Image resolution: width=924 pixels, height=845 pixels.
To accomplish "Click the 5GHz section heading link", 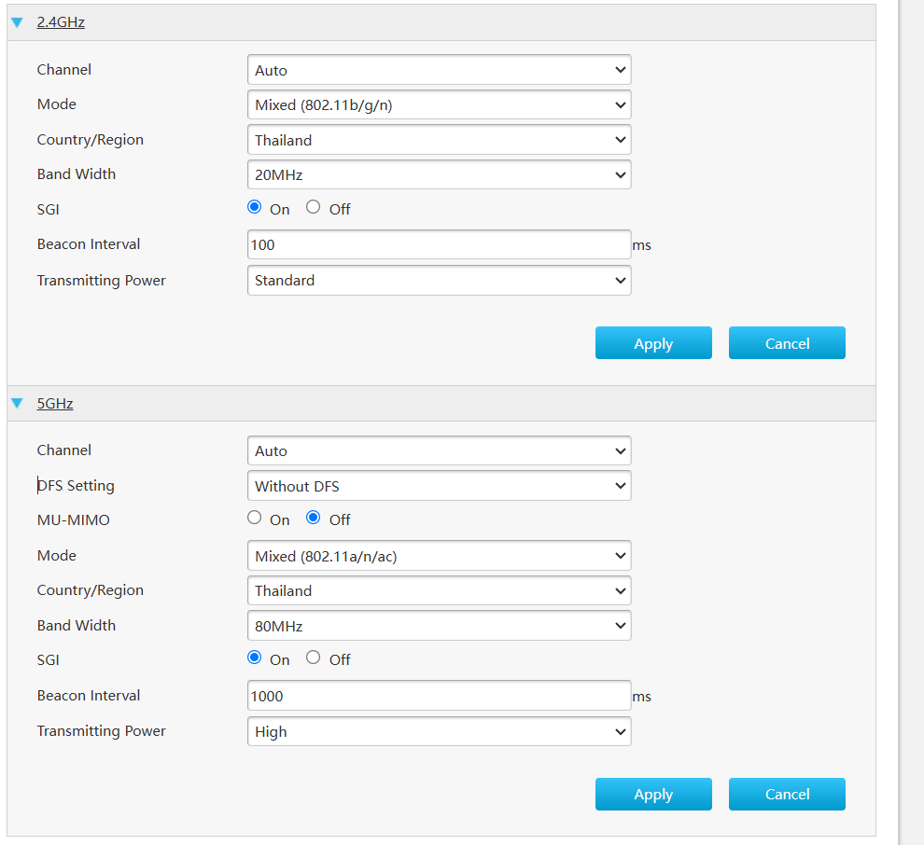I will 55,403.
